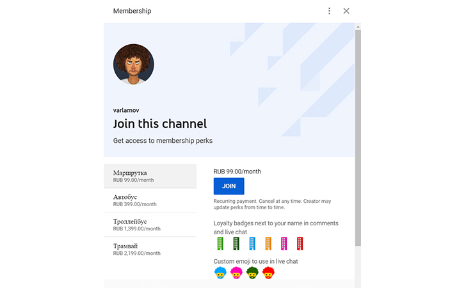This screenshot has height=288, width=466.
Task: Click the blue-haired custom emoji
Action: [220, 273]
